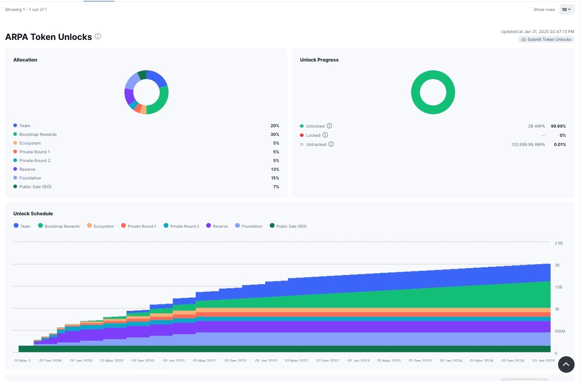Click the 99.99% unlocked percentage
Viewport: 581px width, 381px height.
click(558, 126)
